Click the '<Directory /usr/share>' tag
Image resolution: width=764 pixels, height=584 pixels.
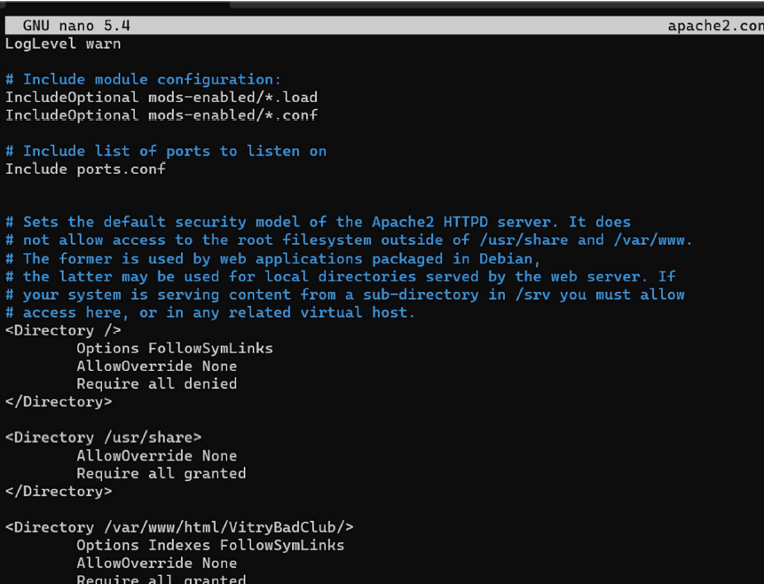103,438
